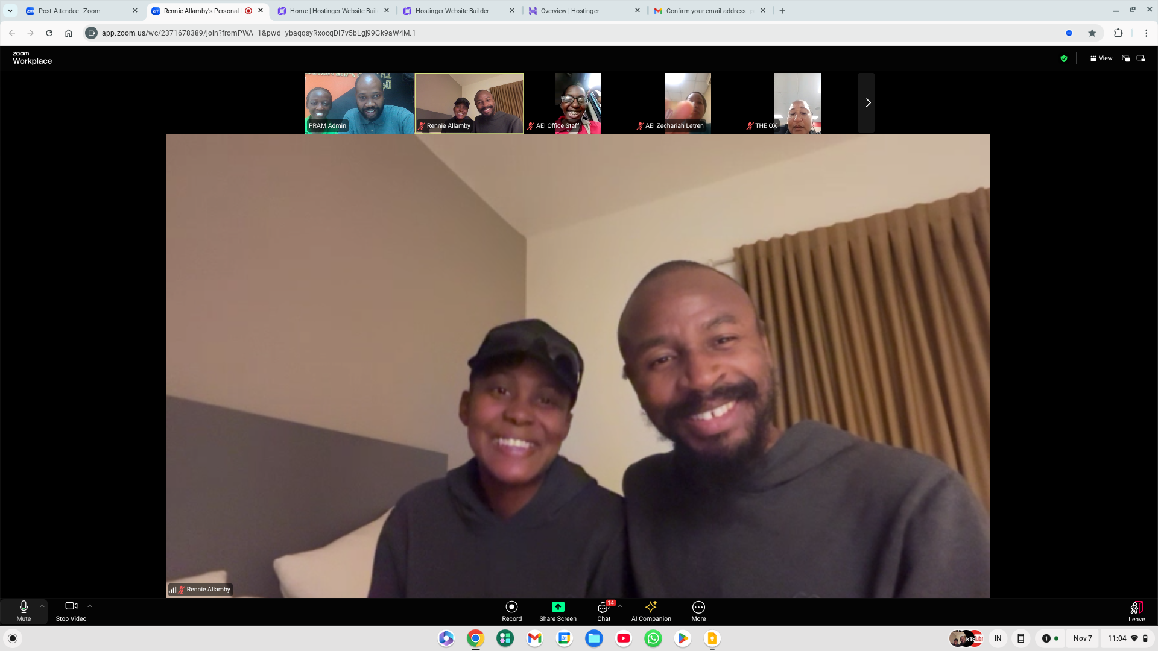Open the Chat panel
Viewport: 1158px width, 651px height.
(604, 608)
